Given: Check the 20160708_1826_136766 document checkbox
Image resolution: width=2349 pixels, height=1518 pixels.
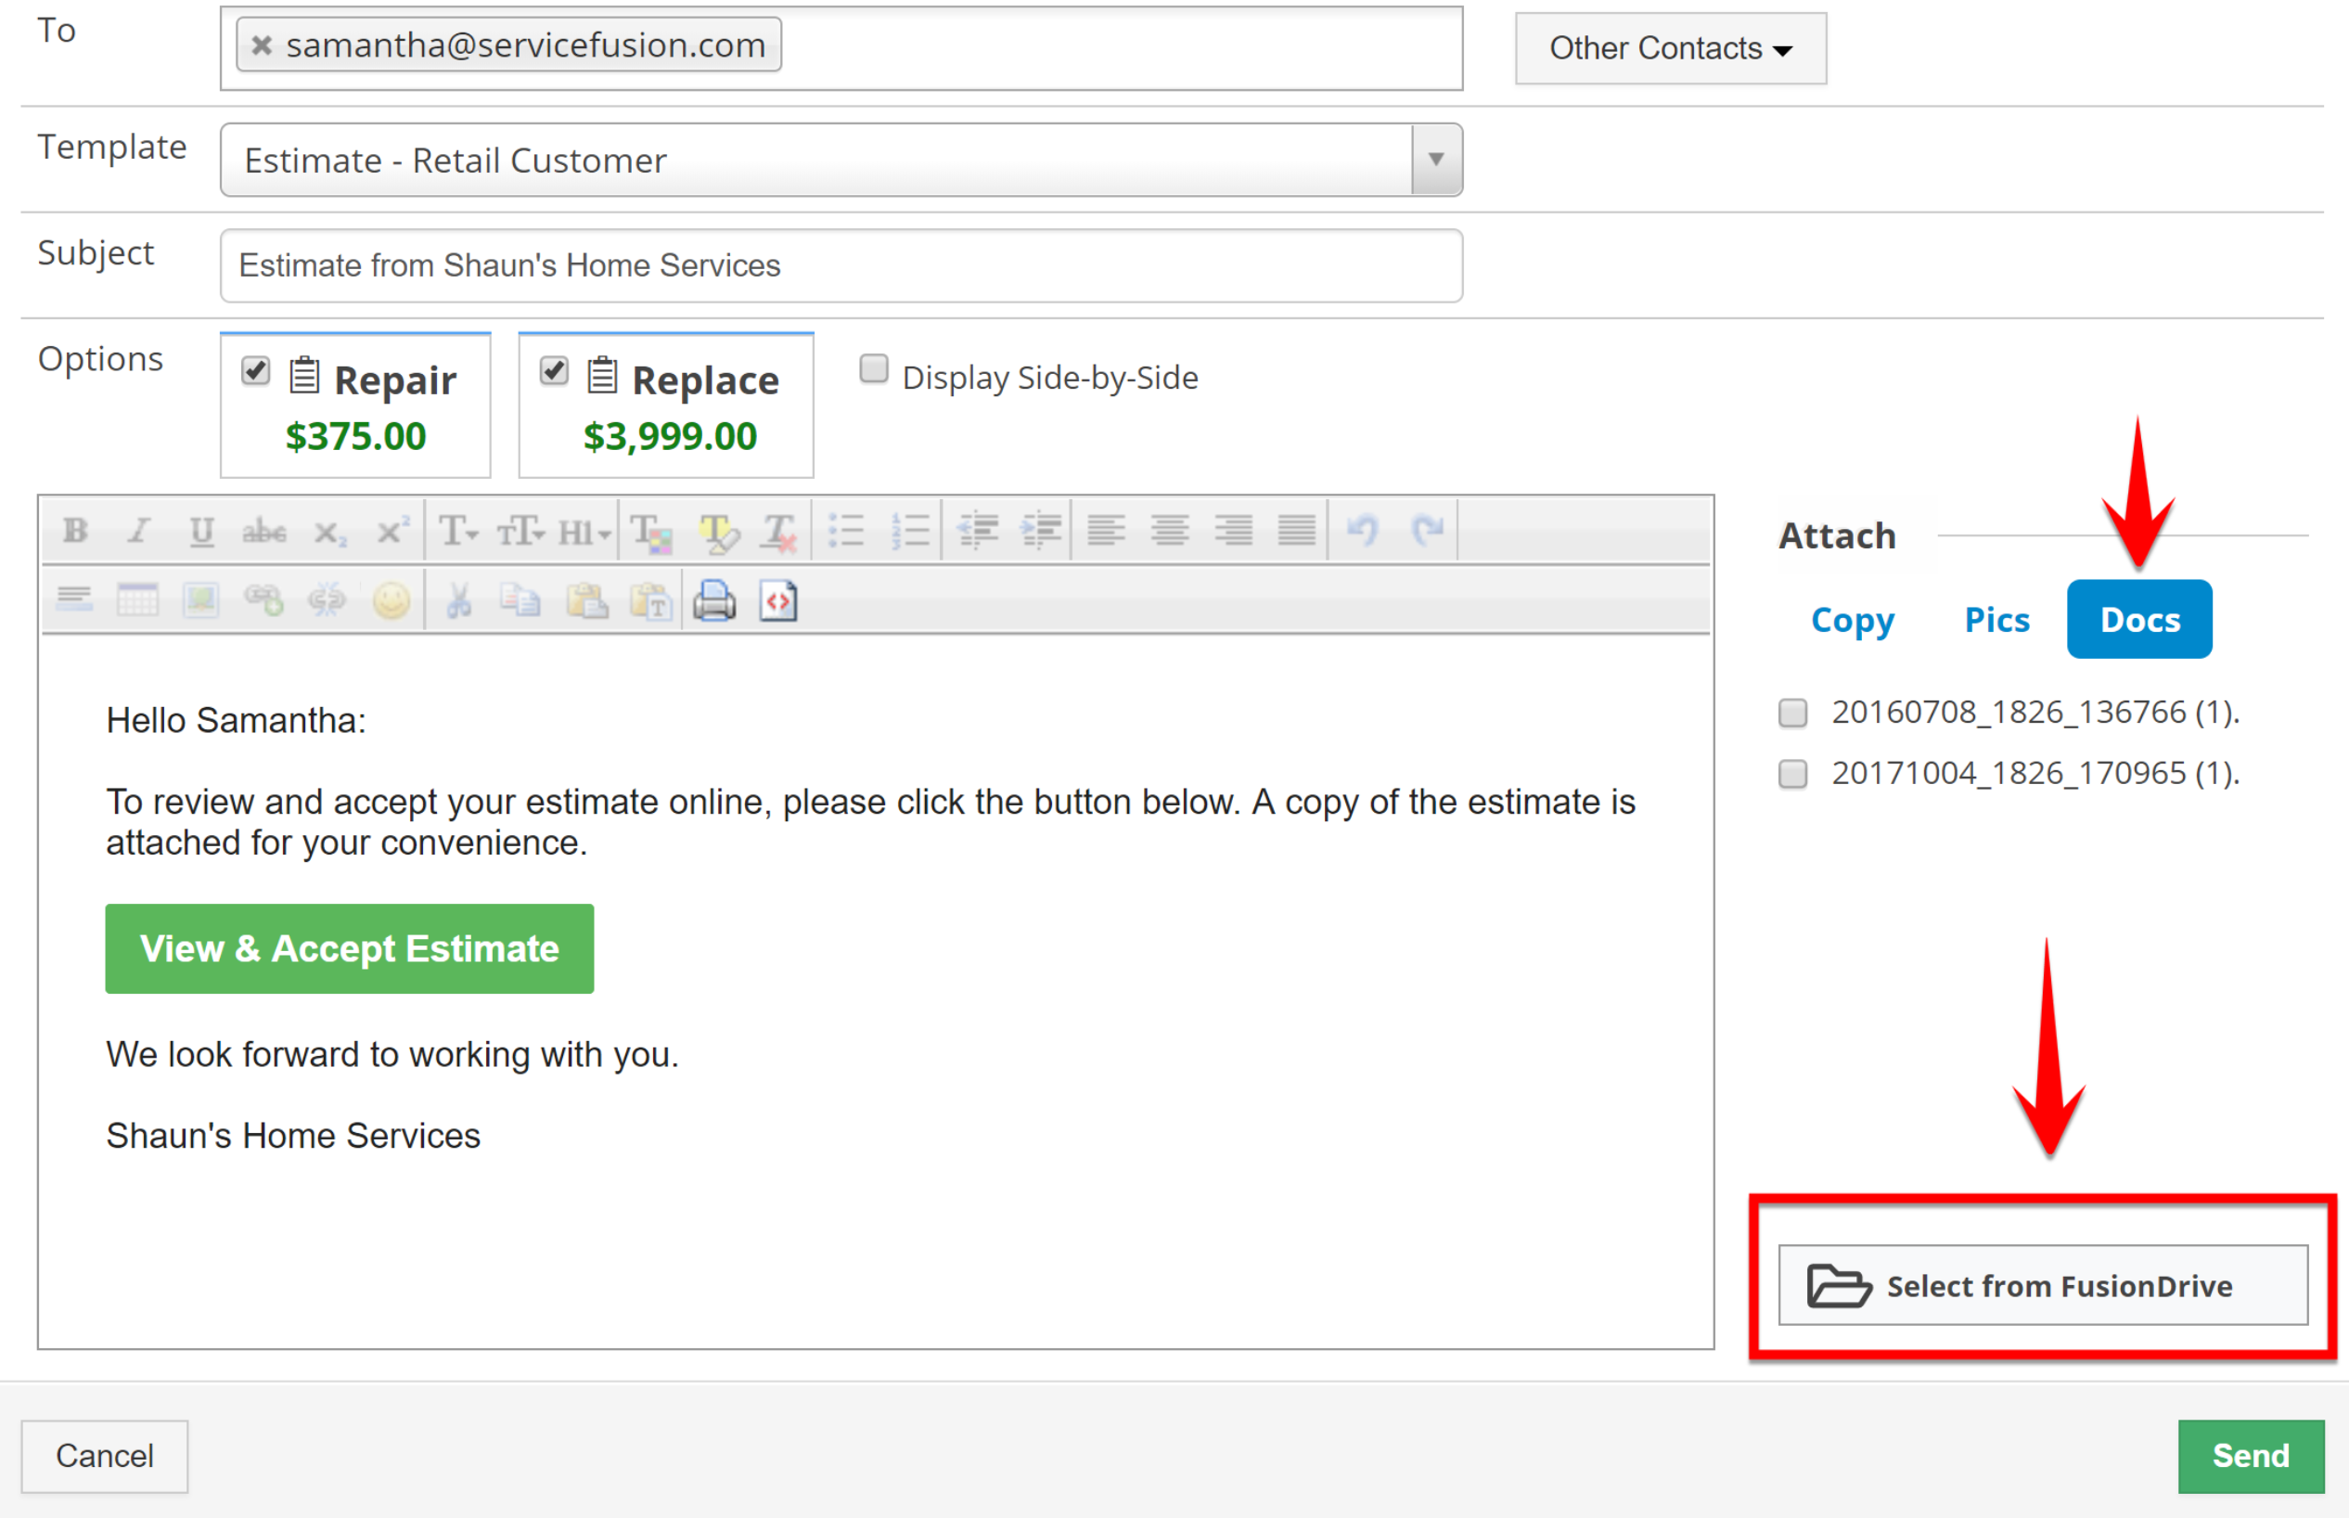Looking at the screenshot, I should click(x=1792, y=713).
